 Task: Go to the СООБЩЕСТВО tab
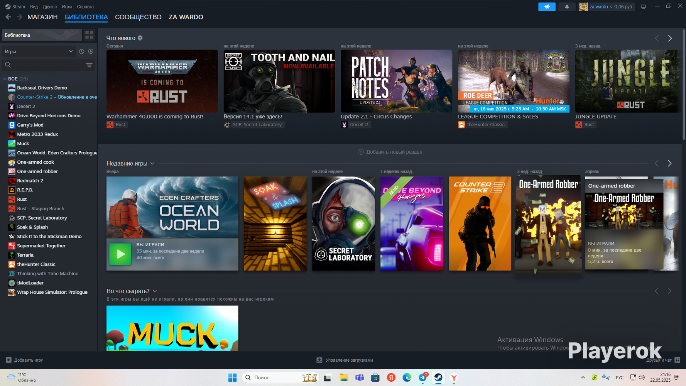tap(138, 17)
